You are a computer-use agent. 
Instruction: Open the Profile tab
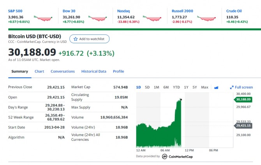pyautogui.click(x=118, y=71)
